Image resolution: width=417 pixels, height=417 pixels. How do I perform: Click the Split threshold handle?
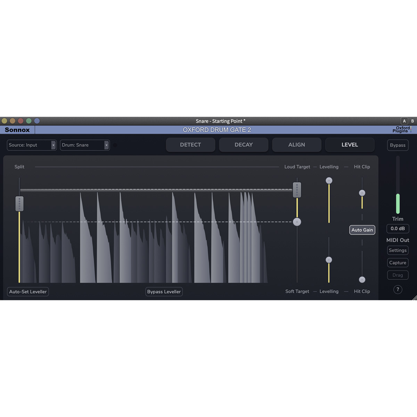[19, 204]
